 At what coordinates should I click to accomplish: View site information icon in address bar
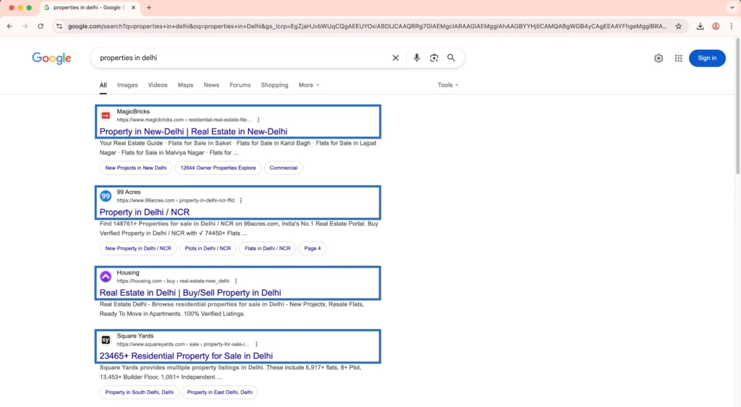tap(59, 27)
